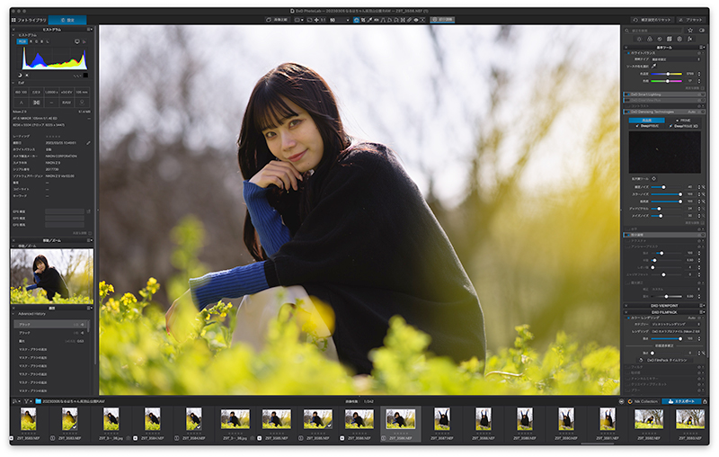The width and height of the screenshot is (719, 457).
Task: Toggle shadow clipping moon indicator
Action: click(x=20, y=76)
